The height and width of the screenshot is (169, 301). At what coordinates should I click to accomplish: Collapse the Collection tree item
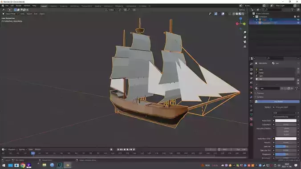254,17
